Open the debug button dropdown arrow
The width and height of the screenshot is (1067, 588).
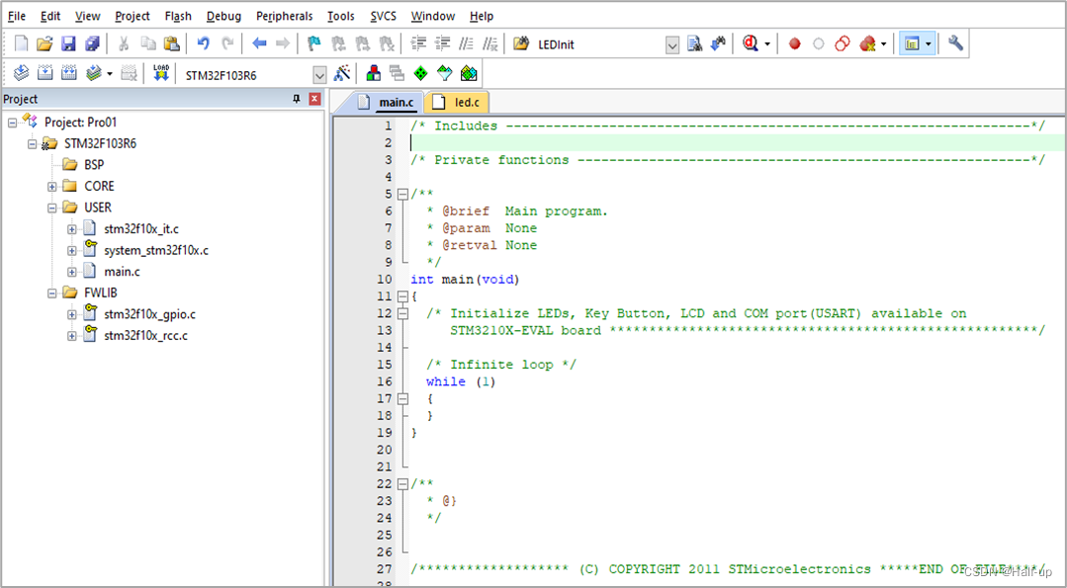(767, 44)
